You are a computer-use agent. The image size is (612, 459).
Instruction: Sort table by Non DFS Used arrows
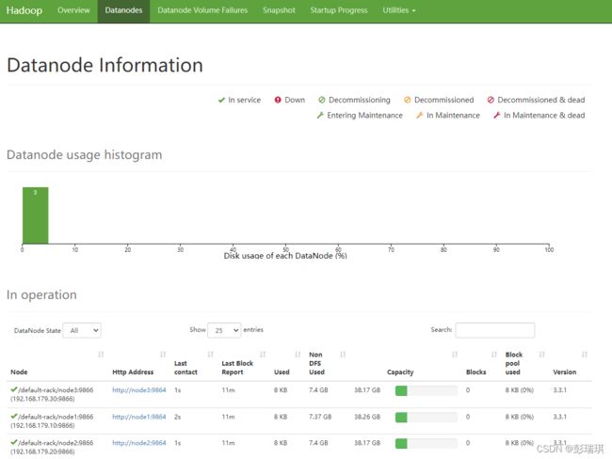(343, 355)
